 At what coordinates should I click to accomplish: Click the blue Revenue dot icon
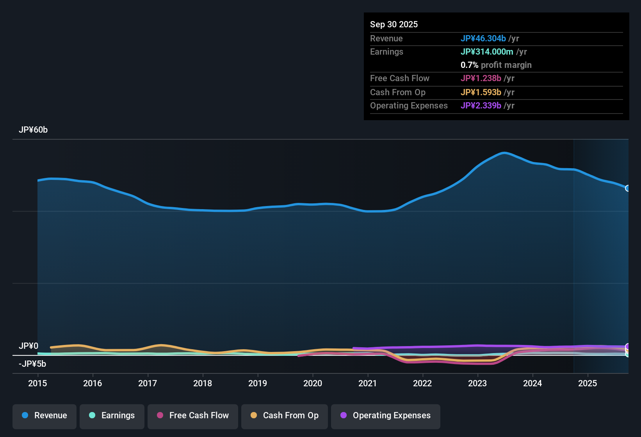(x=25, y=416)
